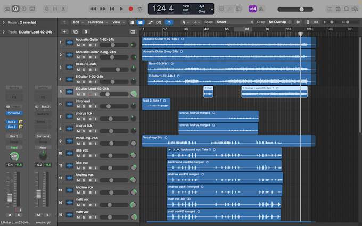Select the E.Guitar Lead-02-24b.7 region
Viewport: 362px width, 226px height.
point(274,91)
